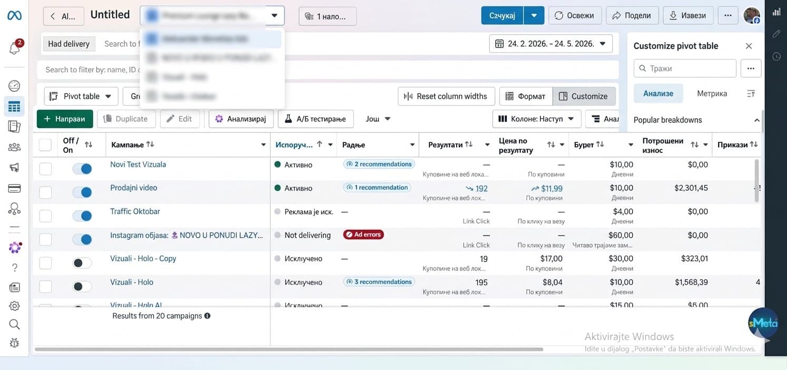The height and width of the screenshot is (370, 787).
Task: Open the Events Manager icon in sidebar
Action: [x=14, y=209]
